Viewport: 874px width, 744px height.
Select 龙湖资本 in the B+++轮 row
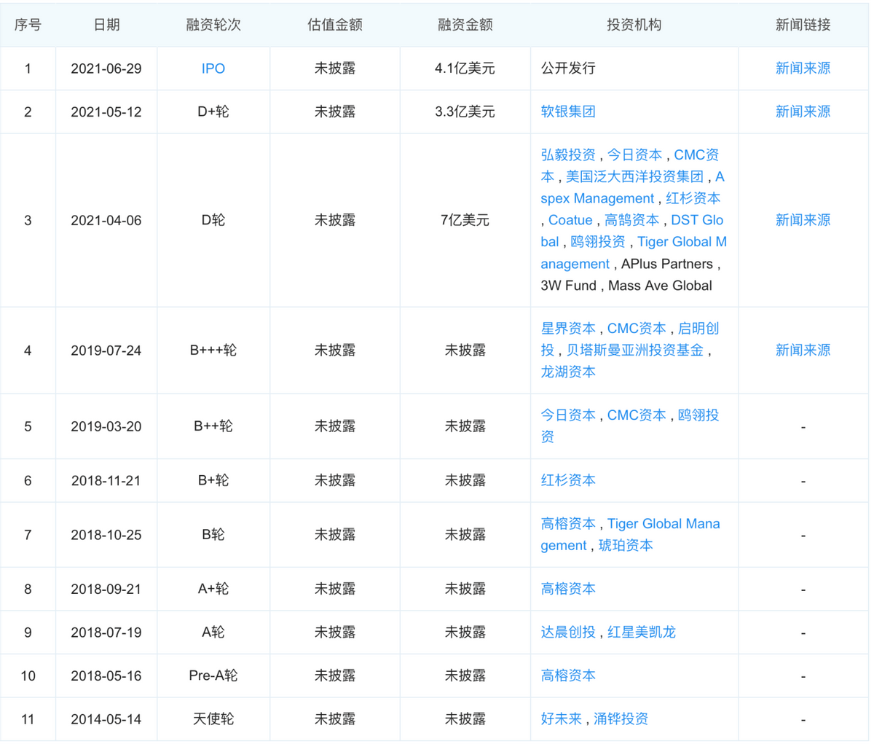pyautogui.click(x=568, y=372)
